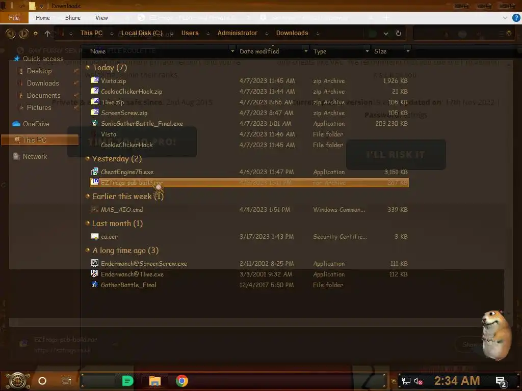
Task: Click muted volume icon in tray
Action: (x=418, y=381)
